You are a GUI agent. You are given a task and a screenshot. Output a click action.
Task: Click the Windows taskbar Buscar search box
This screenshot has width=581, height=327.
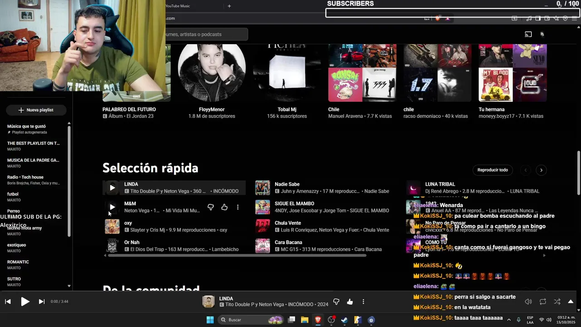250,320
